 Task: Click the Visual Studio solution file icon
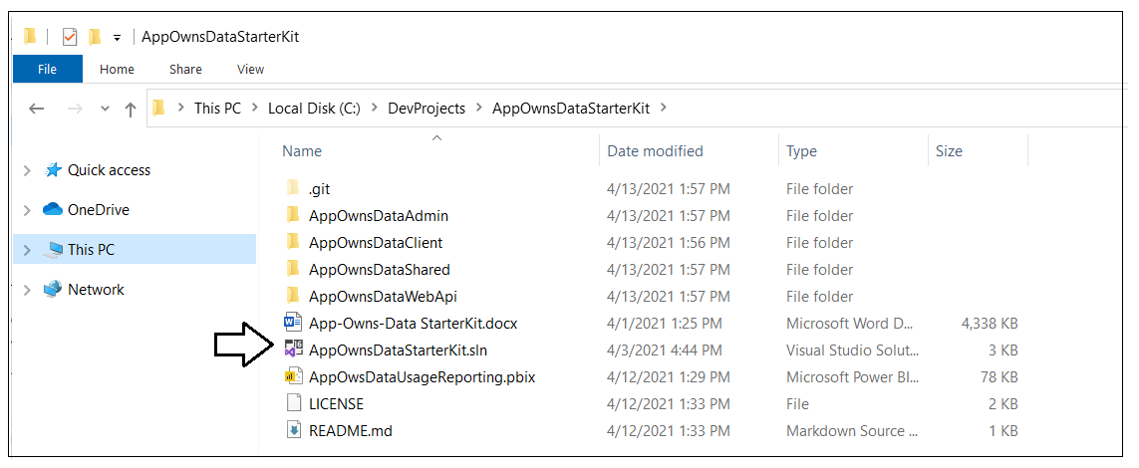click(293, 349)
